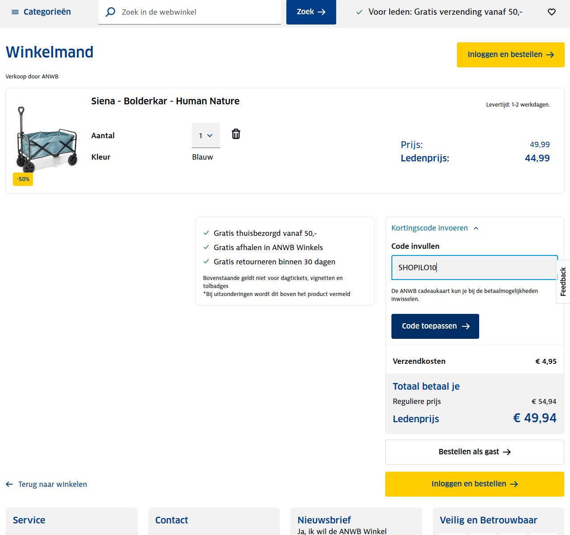Open the Aantal quantity dropdown
The height and width of the screenshot is (535, 570).
(206, 136)
